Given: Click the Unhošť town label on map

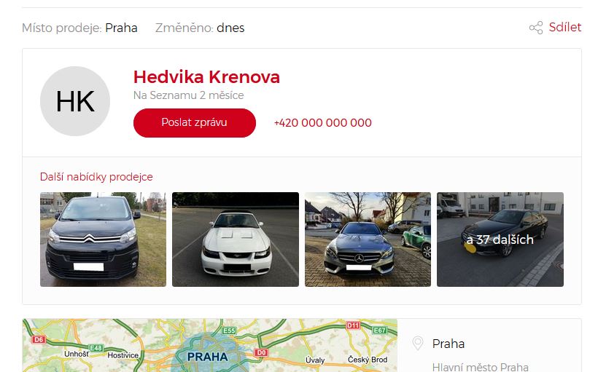Looking at the screenshot, I should [77, 354].
